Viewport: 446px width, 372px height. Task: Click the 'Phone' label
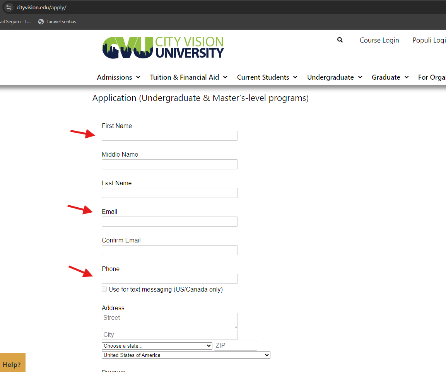[x=111, y=269]
